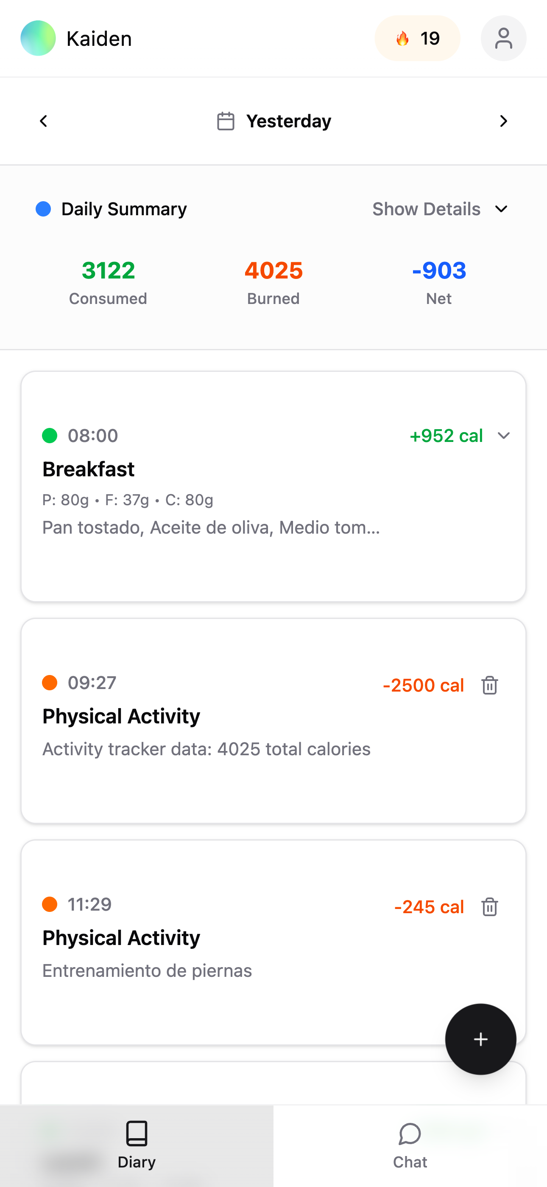Screen dimensions: 547x1187
Task: Click the Yesterday date label
Action: pos(289,121)
